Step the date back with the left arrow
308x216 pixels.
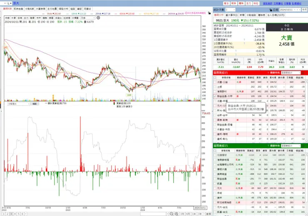pyautogui.click(x=297, y=10)
